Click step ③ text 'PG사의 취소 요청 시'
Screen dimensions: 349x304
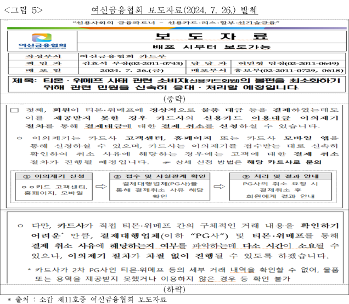pos(280,183)
